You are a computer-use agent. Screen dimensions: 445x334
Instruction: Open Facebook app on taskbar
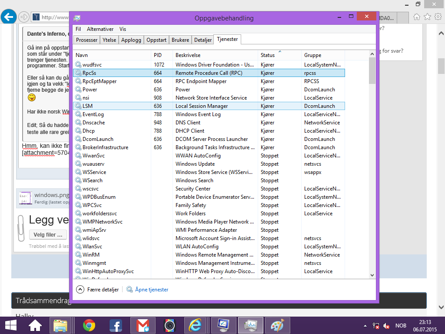coord(116,325)
